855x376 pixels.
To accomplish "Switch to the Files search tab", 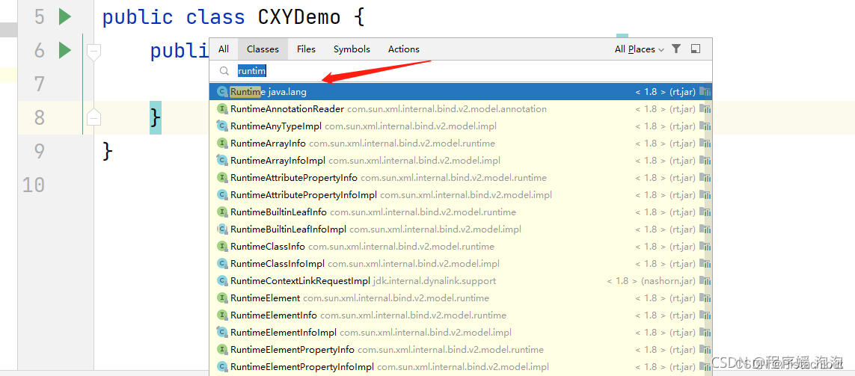I will (x=307, y=49).
